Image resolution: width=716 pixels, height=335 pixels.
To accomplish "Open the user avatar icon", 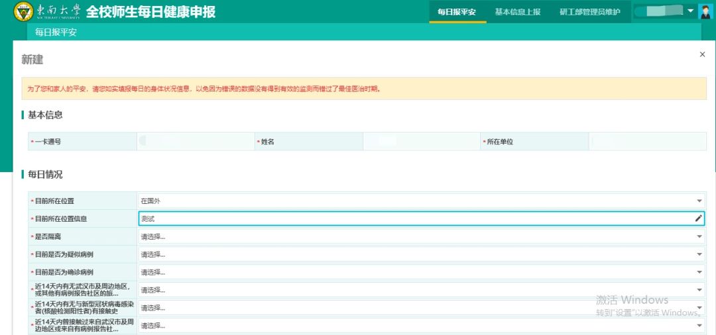I will point(705,11).
